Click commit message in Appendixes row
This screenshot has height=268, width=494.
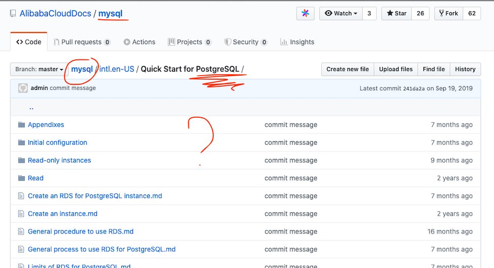coord(291,125)
